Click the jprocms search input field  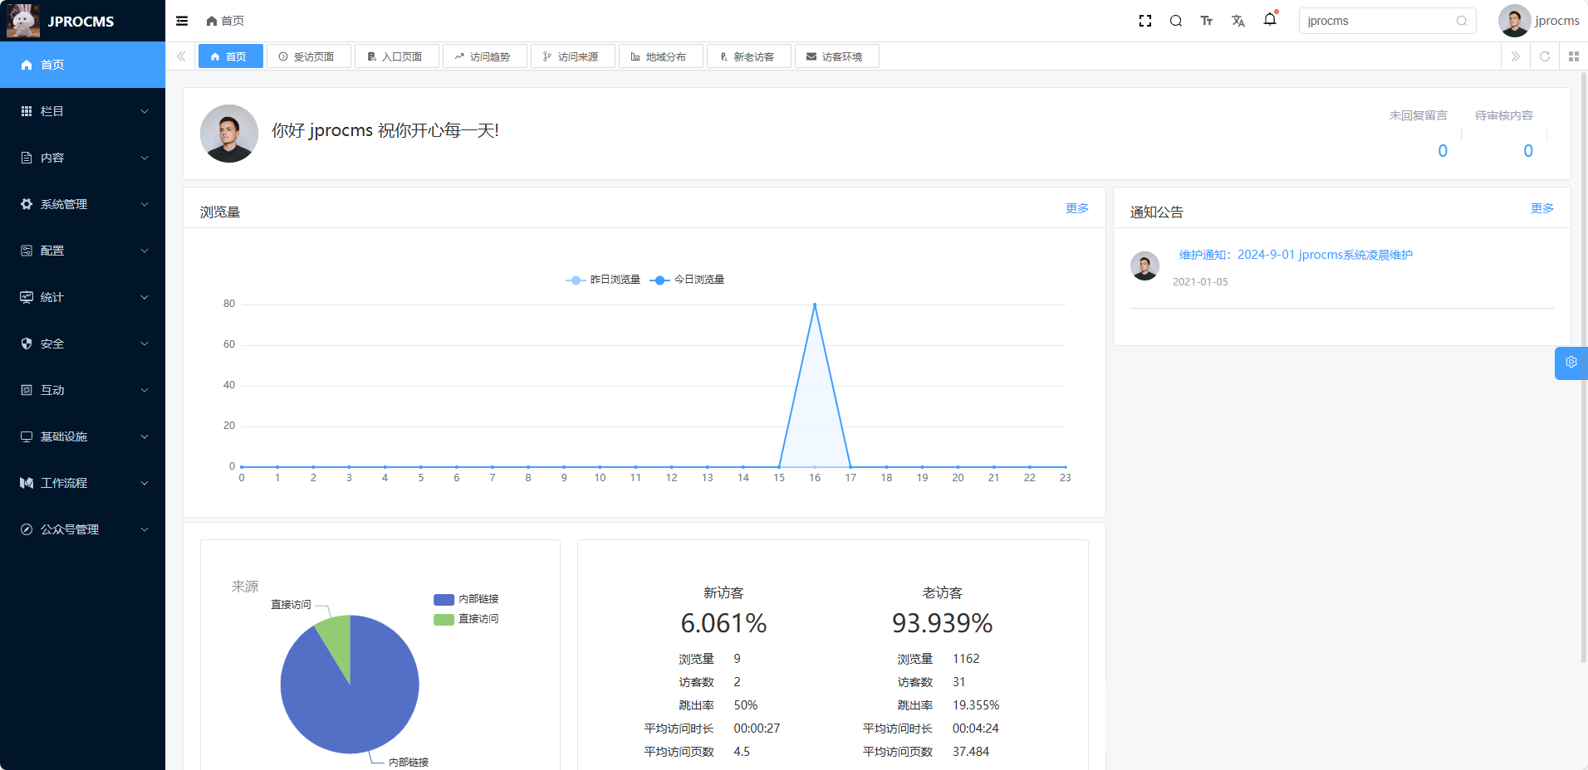pyautogui.click(x=1379, y=20)
